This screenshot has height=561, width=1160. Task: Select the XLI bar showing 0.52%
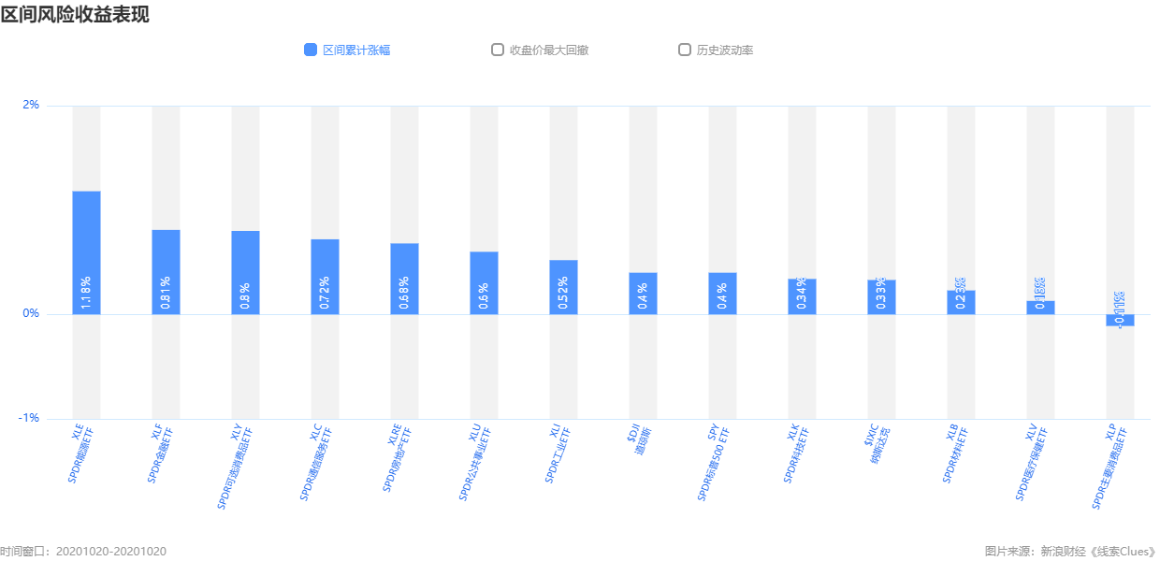coord(563,287)
